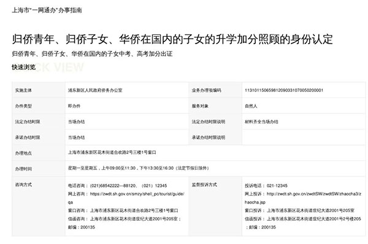The image size is (368, 244).
Task: Click the 承诺办结时限说明 label
Action: tap(209, 137)
